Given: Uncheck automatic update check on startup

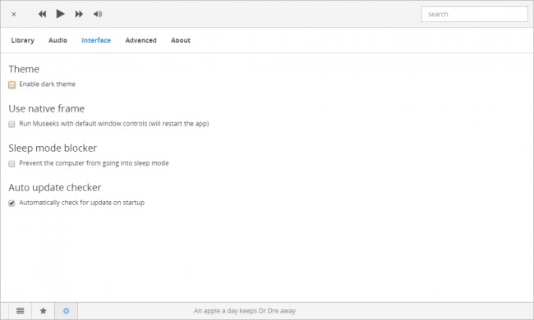Looking at the screenshot, I should (x=12, y=203).
